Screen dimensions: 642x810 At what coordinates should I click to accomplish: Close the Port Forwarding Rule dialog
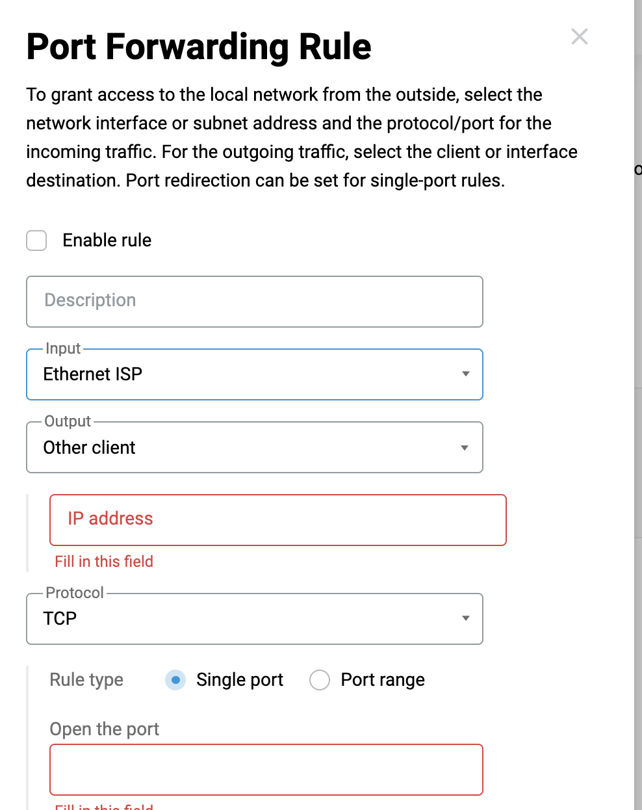coord(579,36)
